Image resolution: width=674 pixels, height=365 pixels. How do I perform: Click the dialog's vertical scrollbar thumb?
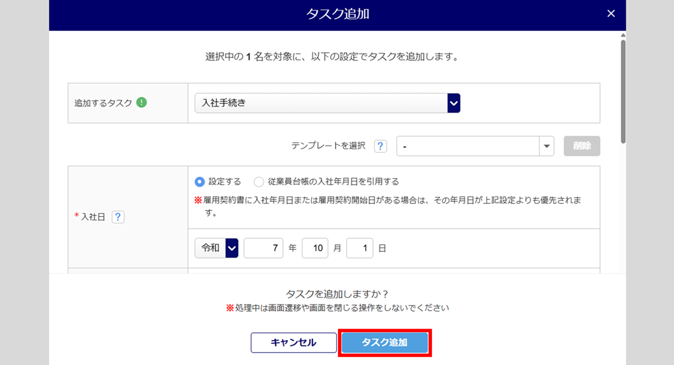click(x=623, y=89)
